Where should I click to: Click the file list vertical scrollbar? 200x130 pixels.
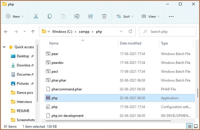[198, 93]
